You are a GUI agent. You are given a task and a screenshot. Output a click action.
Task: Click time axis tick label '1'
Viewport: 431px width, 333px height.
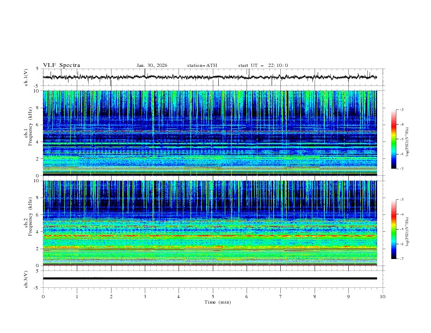point(77,297)
